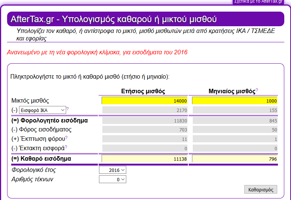Click the annual tax discount value 11
This screenshot has width=291, height=200.
coord(145,139)
